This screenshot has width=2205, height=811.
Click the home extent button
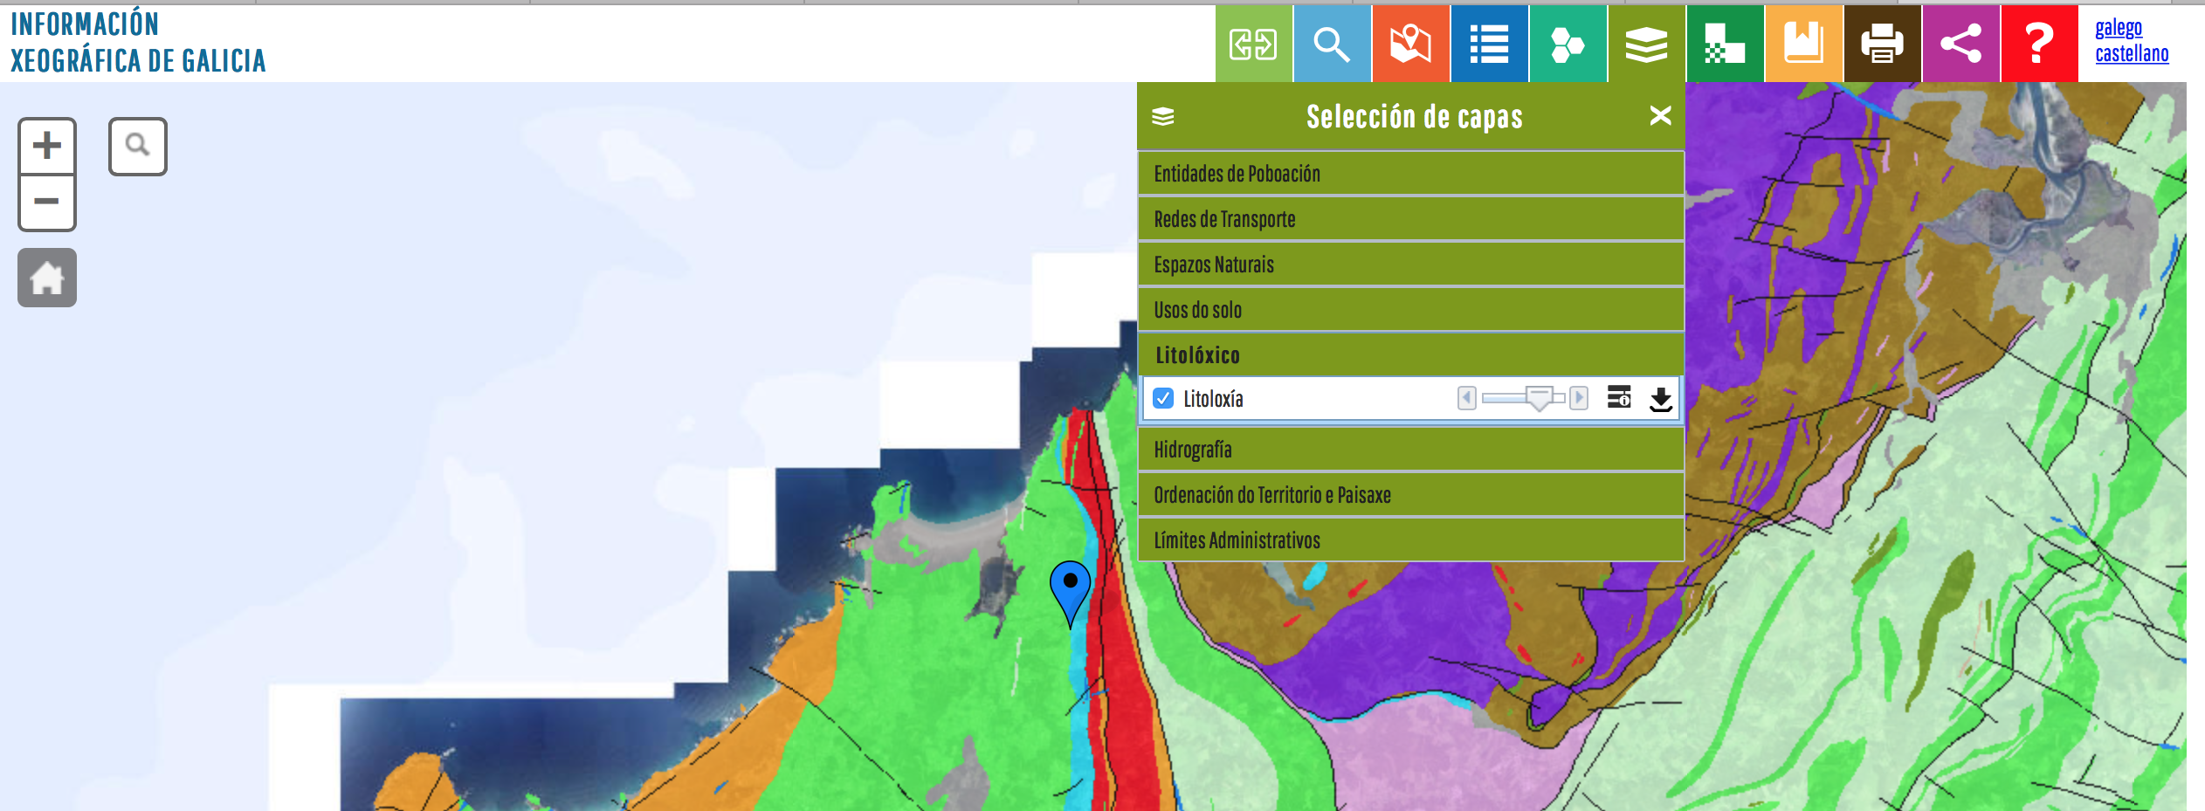point(47,278)
